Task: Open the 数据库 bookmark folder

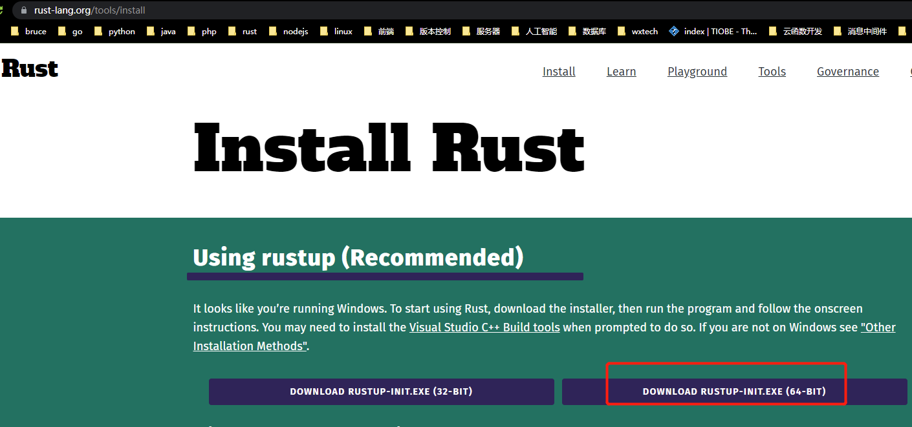Action: point(587,31)
